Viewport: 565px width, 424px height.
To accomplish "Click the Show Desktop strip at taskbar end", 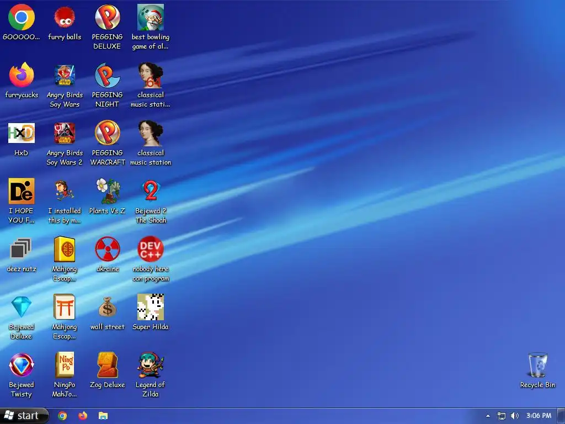I will pos(561,416).
